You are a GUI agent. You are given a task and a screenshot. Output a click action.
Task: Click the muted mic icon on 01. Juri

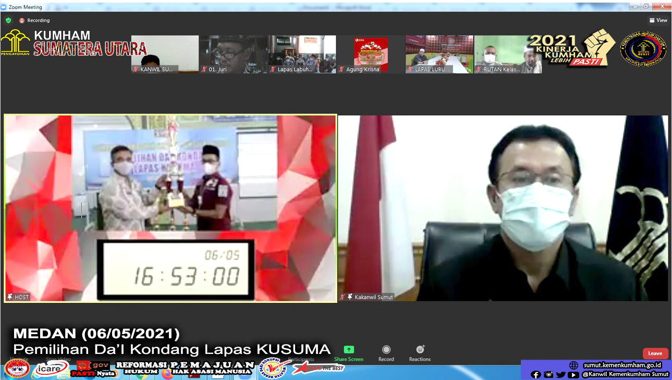point(204,69)
